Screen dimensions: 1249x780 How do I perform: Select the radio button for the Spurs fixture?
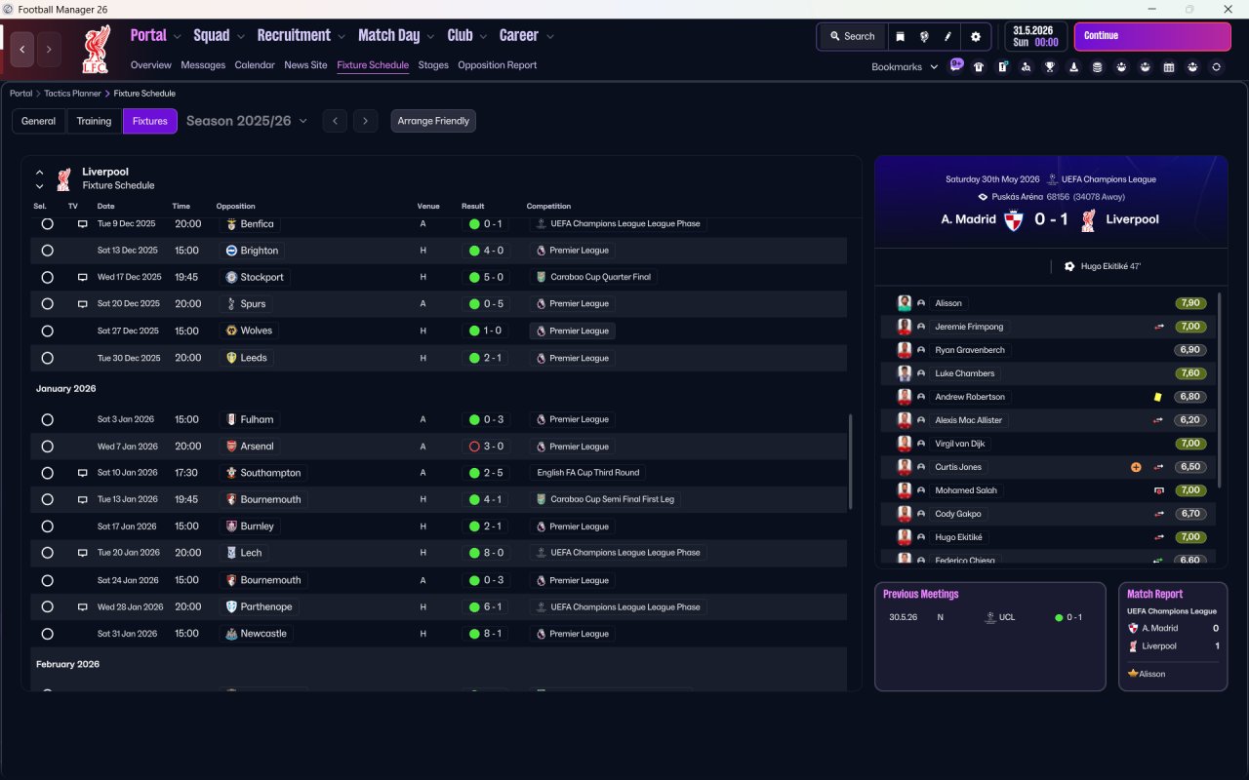tap(47, 304)
